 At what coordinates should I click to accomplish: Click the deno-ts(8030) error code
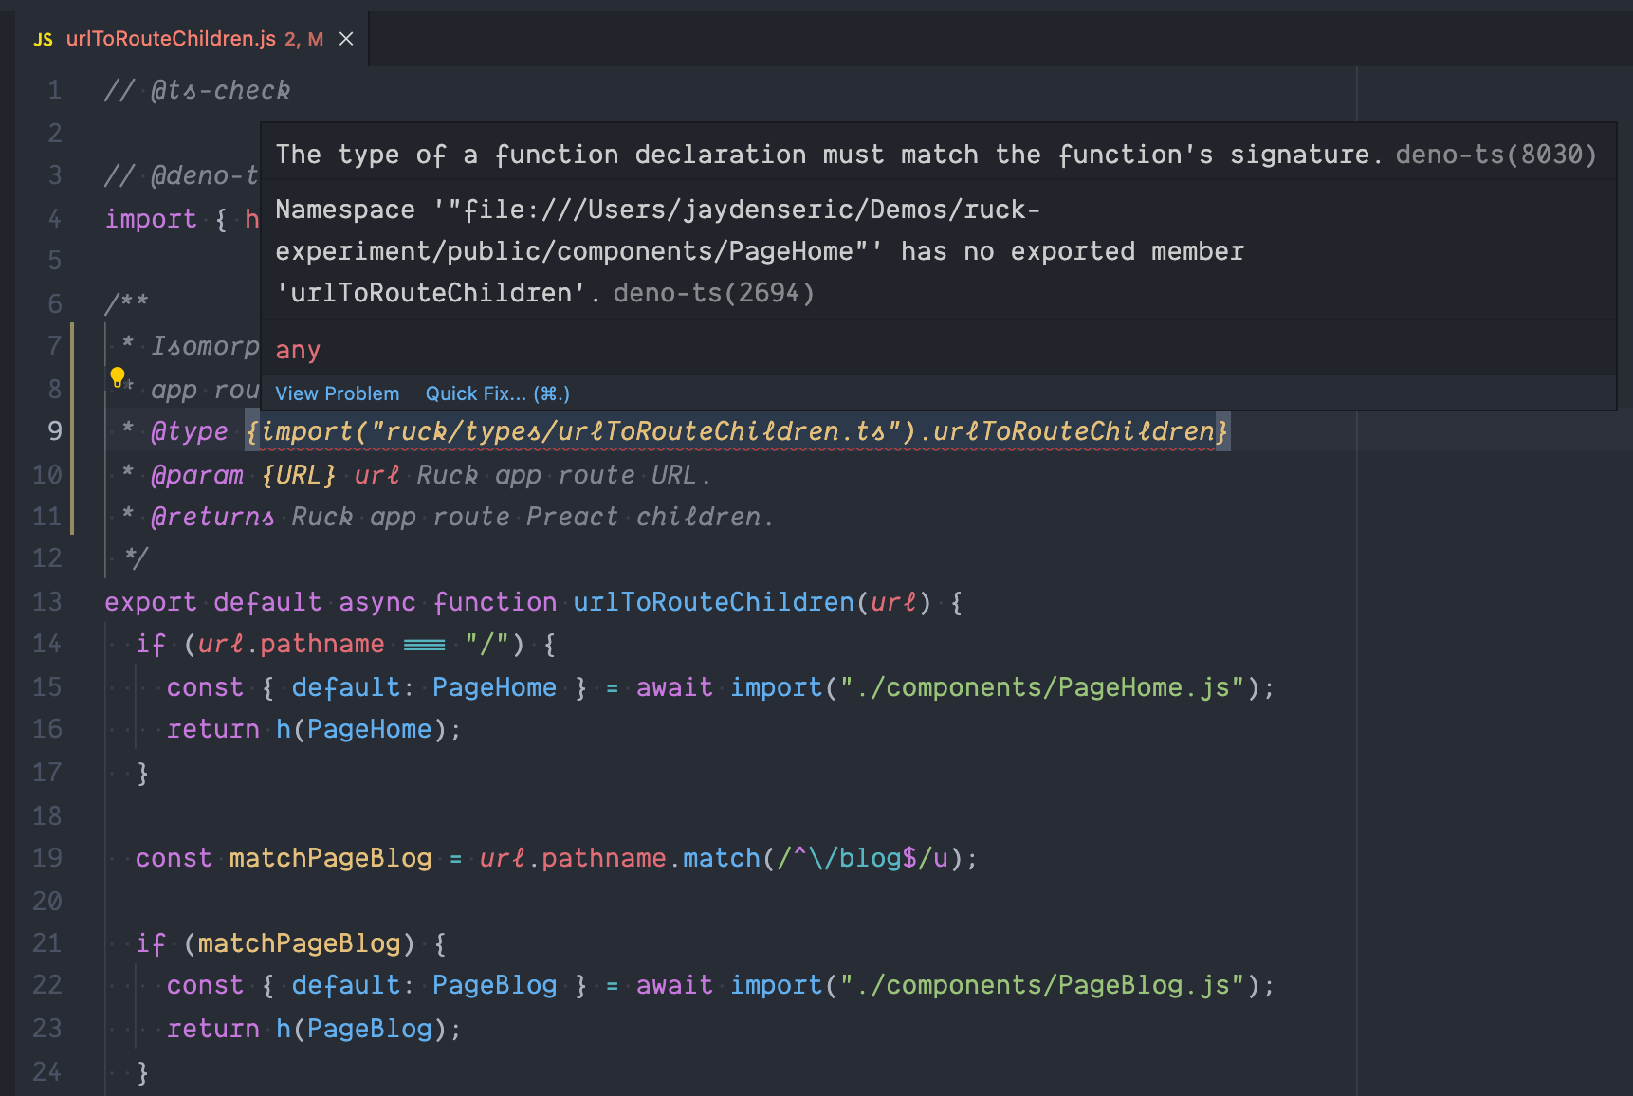pyautogui.click(x=1496, y=155)
